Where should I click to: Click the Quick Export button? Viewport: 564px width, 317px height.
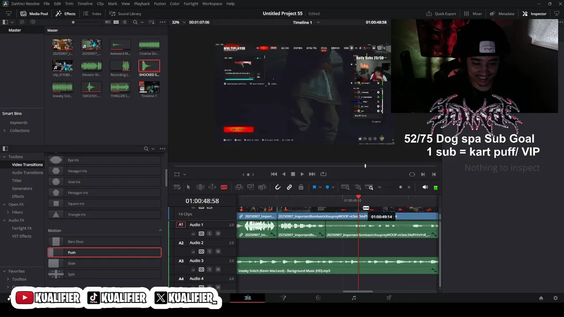(x=441, y=14)
